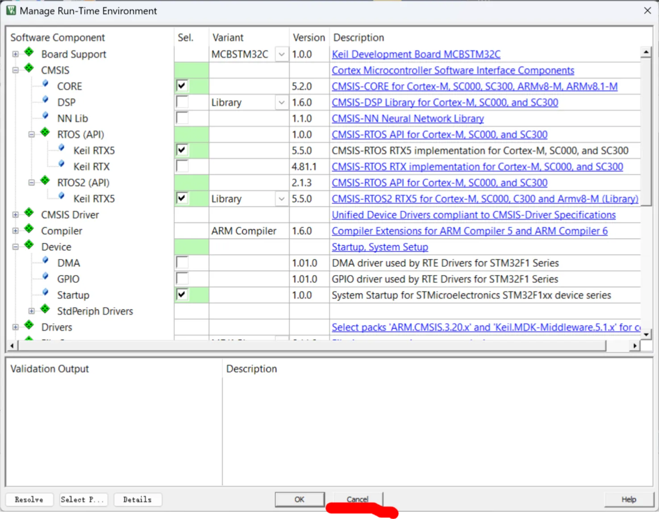
Task: Open the Keil Development Board MCBSTM32C link
Action: (416, 54)
